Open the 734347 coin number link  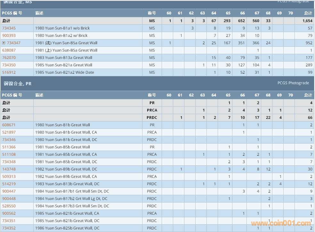tap(14, 43)
